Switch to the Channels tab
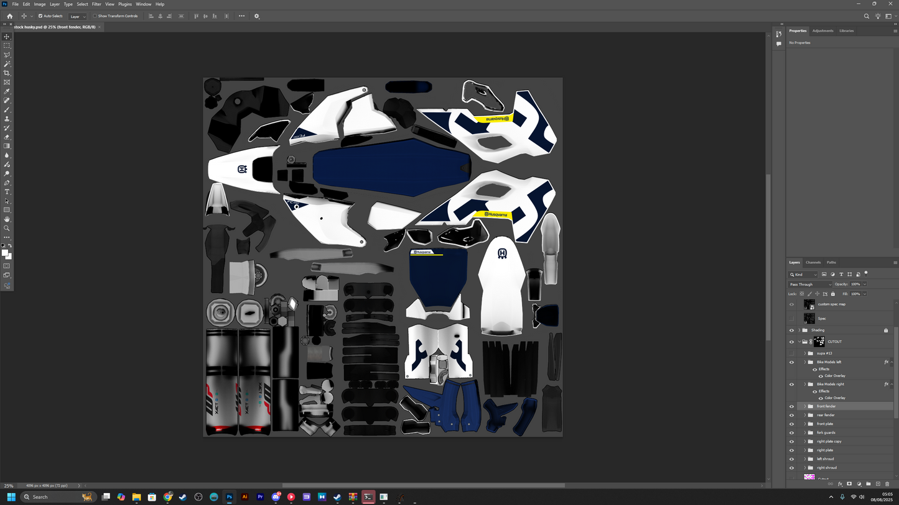This screenshot has height=505, width=899. coord(813,262)
